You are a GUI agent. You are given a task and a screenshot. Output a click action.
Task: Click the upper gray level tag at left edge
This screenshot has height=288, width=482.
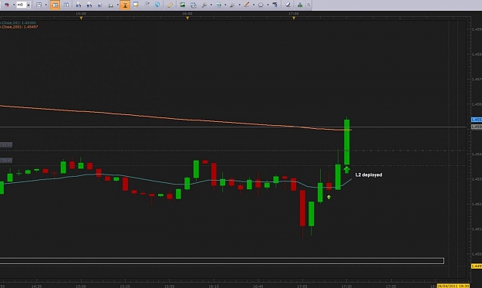point(6,144)
